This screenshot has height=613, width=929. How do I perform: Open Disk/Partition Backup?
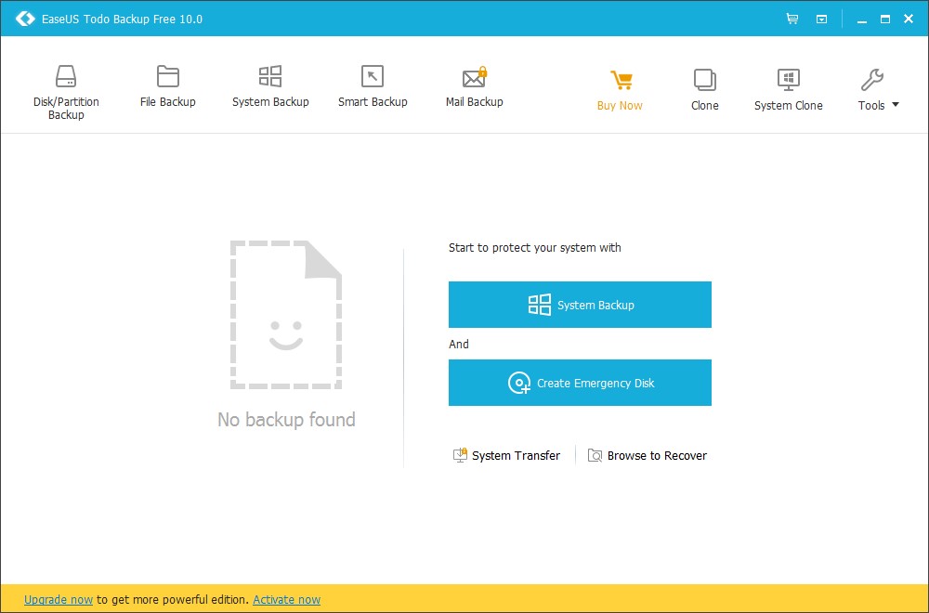pyautogui.click(x=65, y=90)
